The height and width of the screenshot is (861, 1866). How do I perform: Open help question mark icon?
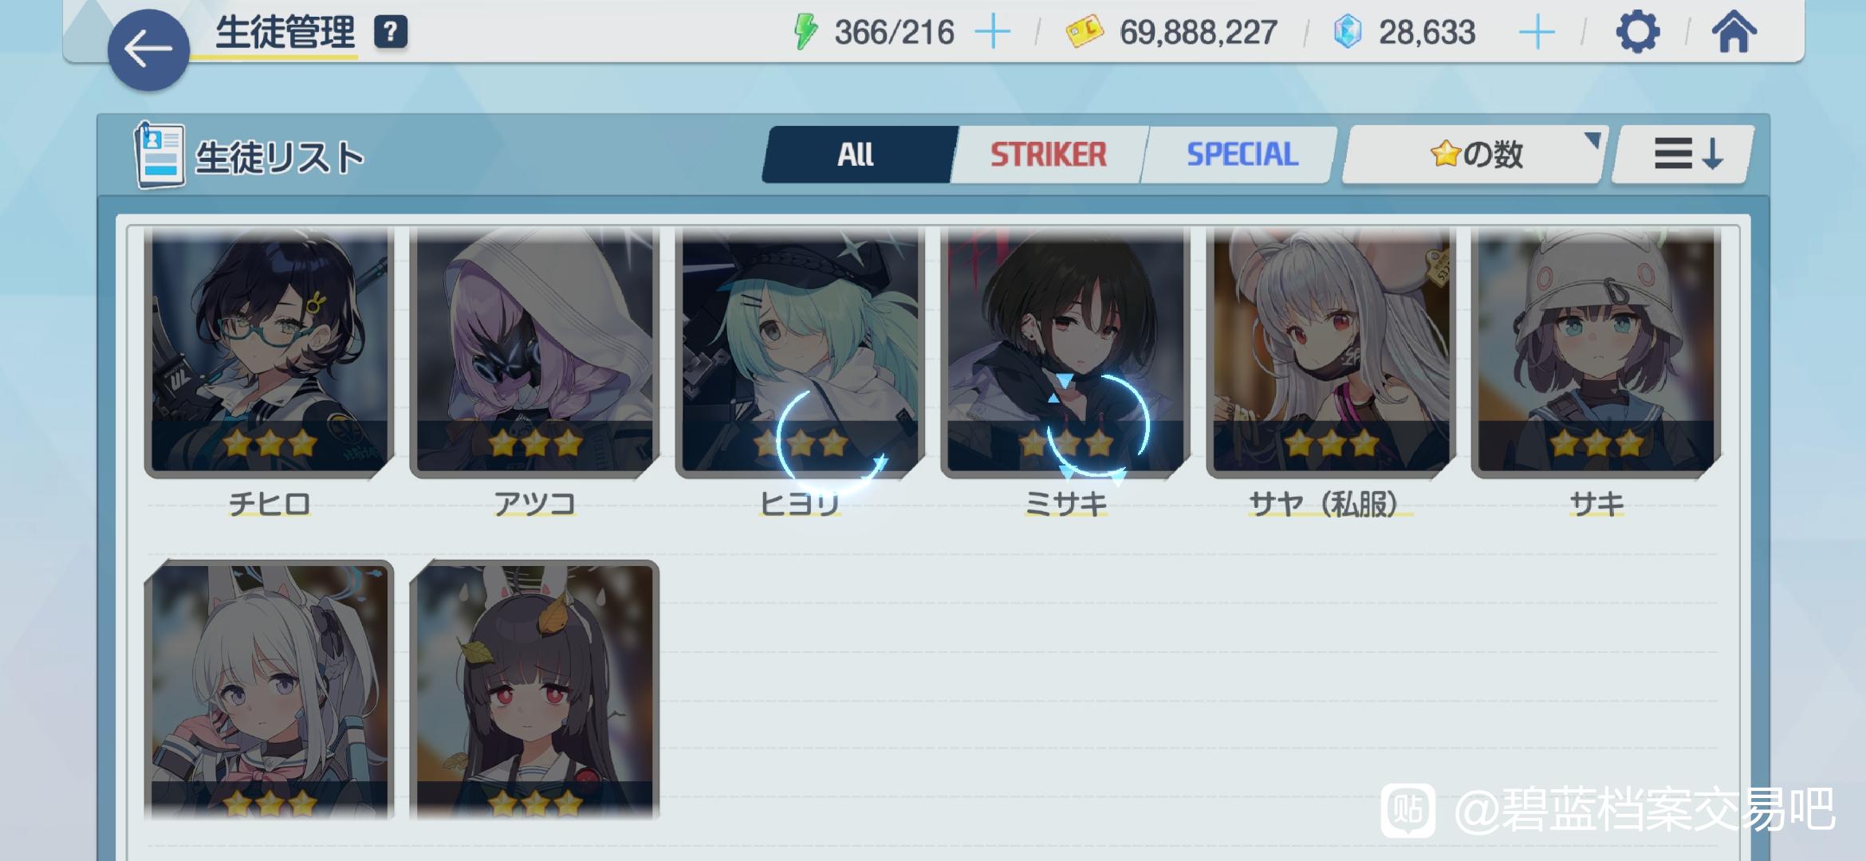tap(391, 33)
